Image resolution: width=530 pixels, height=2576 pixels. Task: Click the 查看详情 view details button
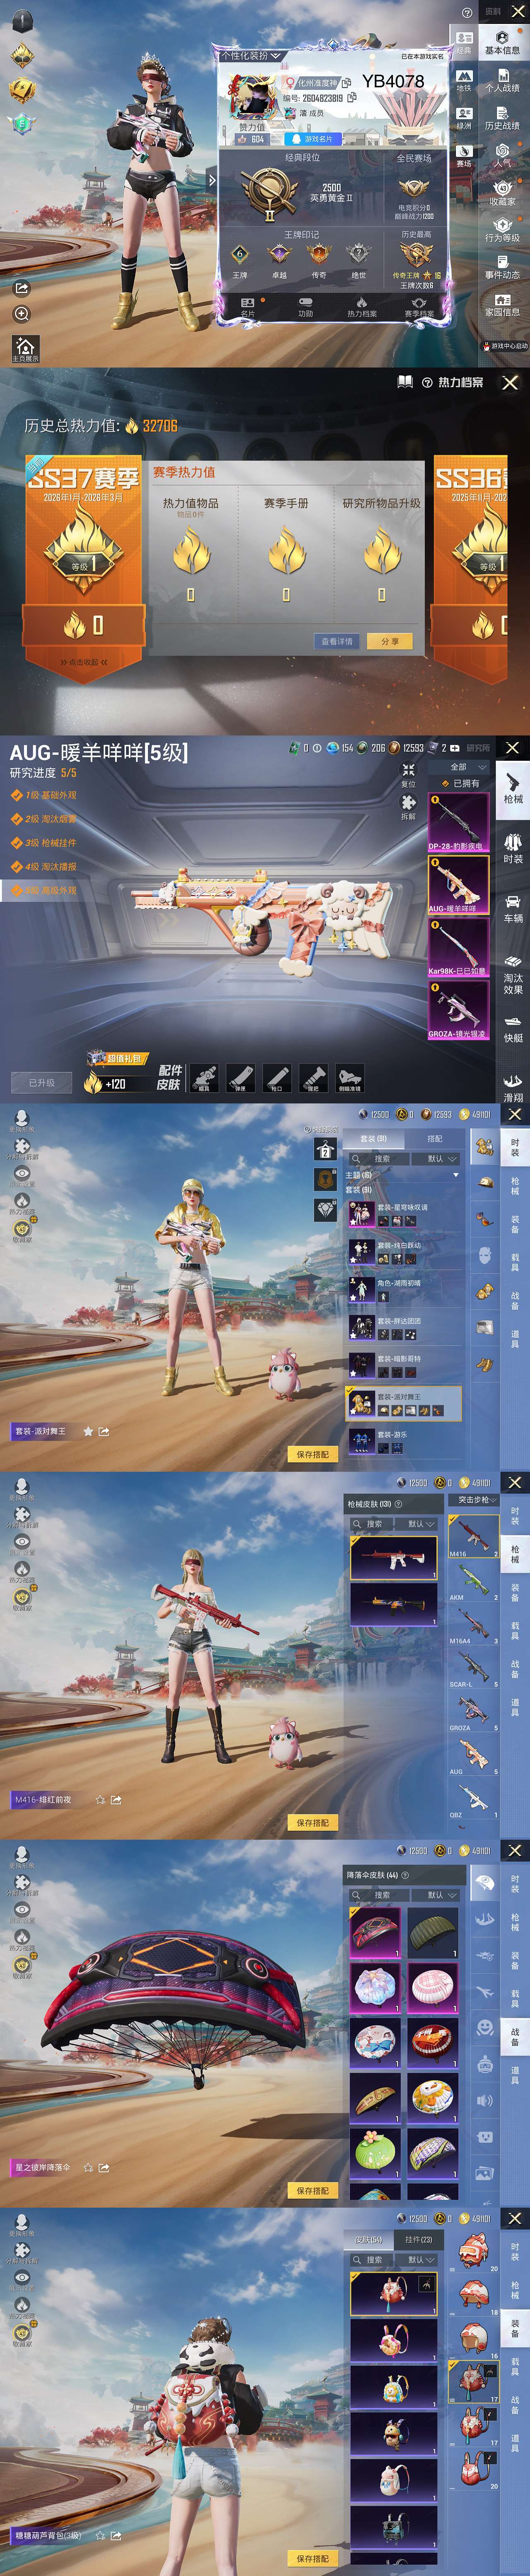pos(337,641)
